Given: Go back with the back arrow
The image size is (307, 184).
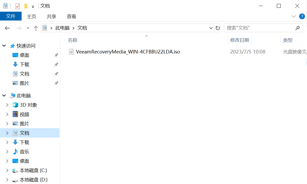Looking at the screenshot, I should 7,28.
